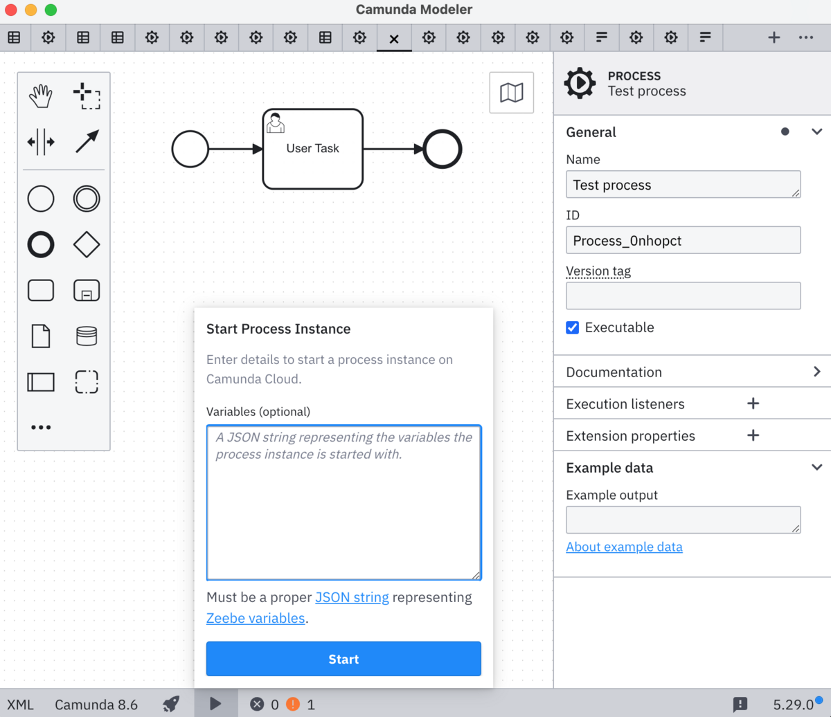Activate the global connect arrow tool
Viewport: 831px width, 717px height.
87,142
